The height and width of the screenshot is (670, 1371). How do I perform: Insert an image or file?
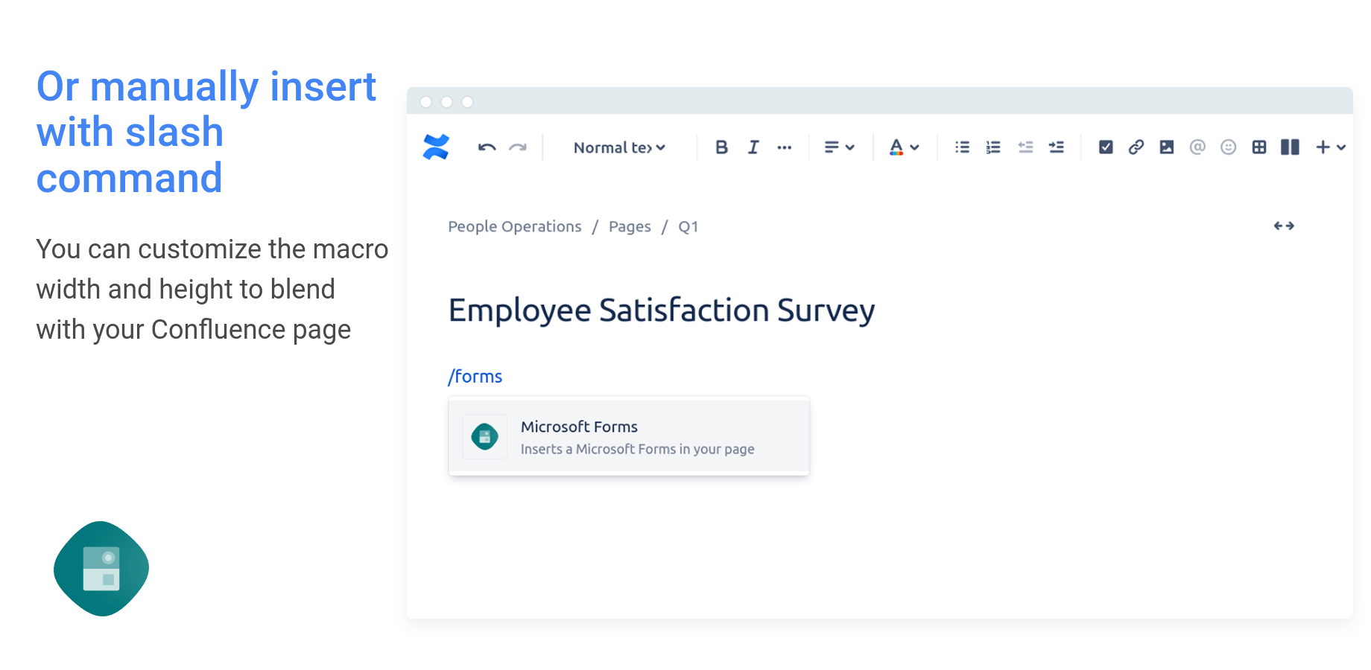click(x=1167, y=147)
